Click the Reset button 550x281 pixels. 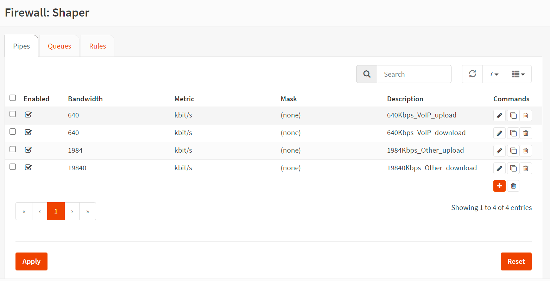(516, 261)
